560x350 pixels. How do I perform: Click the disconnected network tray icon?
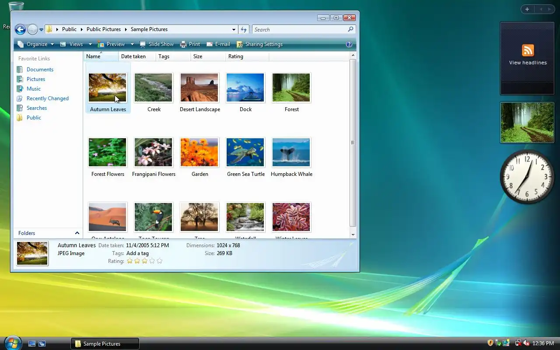[x=518, y=343]
